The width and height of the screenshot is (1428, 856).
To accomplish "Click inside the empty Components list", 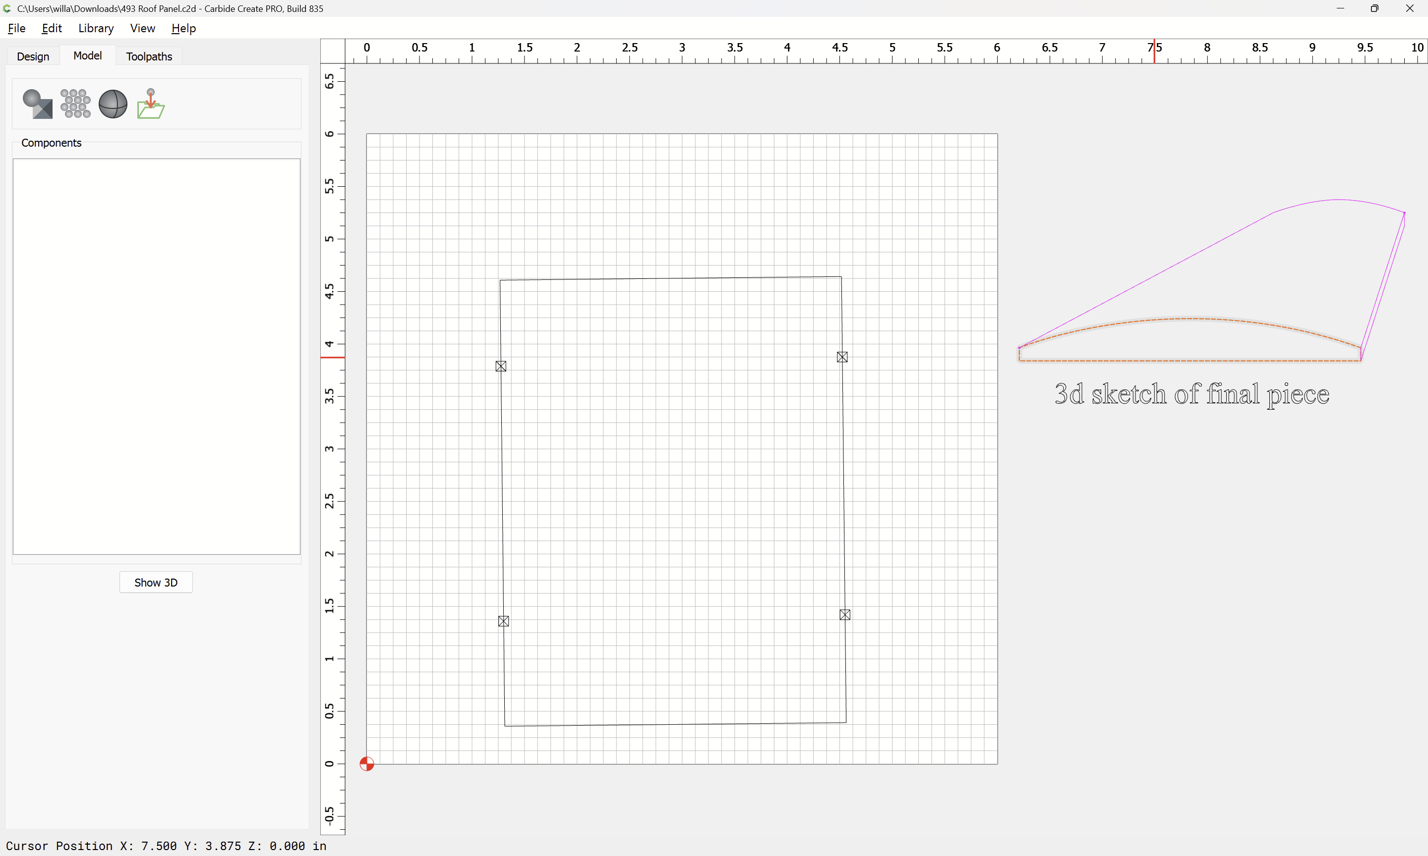I will tap(156, 356).
